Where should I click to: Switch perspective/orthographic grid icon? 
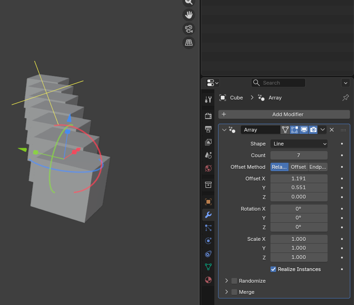(x=189, y=42)
